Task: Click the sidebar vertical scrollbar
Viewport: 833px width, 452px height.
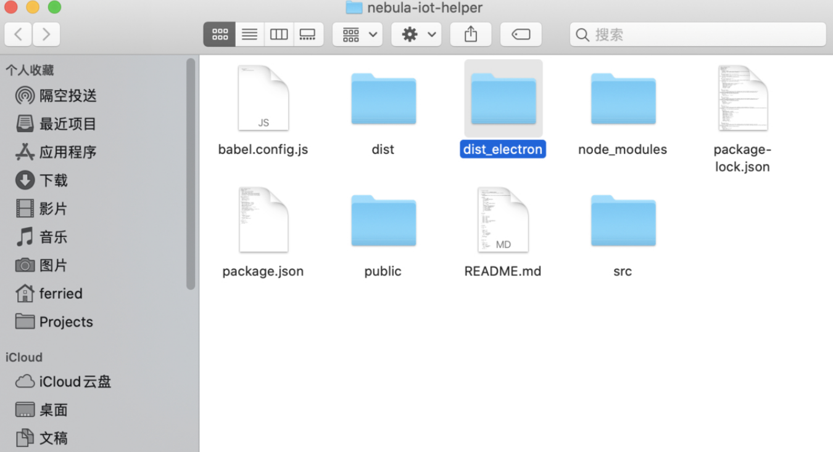Action: point(191,172)
